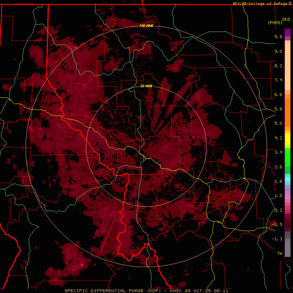This screenshot has height=293, width=293.
Task: Click the 4.2 value on the color scale
Action: click(x=278, y=138)
